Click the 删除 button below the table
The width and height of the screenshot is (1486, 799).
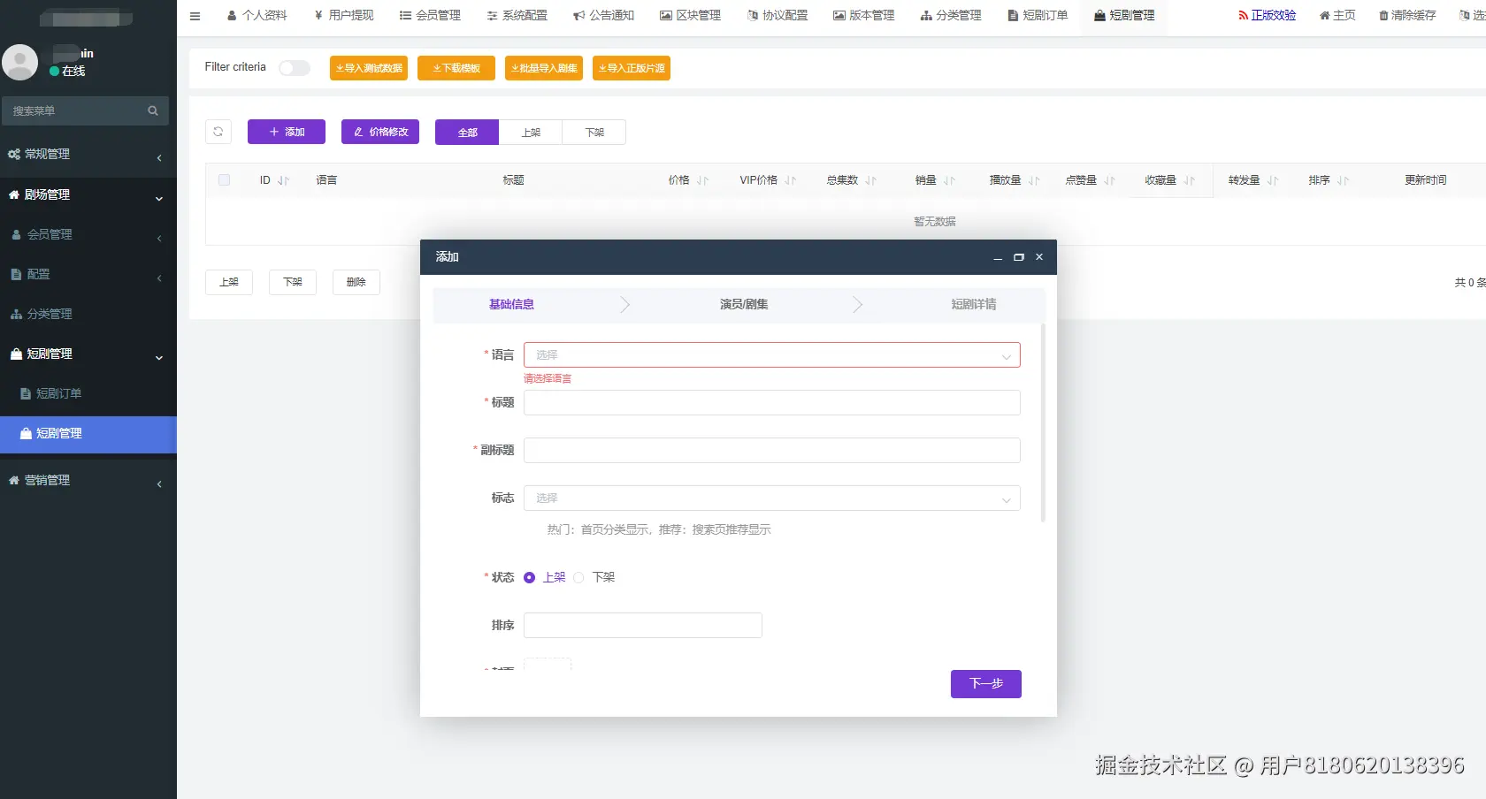[356, 282]
